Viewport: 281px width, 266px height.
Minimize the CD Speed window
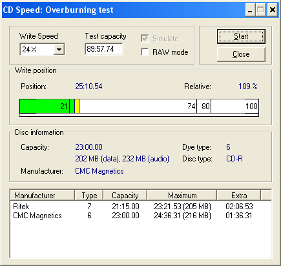[250, 10]
